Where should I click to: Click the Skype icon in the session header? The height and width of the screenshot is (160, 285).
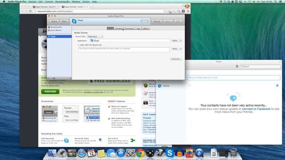[x=74, y=21]
